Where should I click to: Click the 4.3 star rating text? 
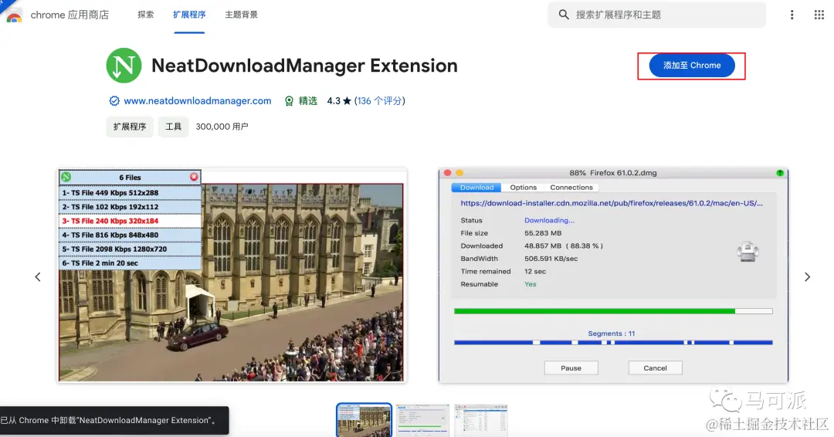point(339,101)
